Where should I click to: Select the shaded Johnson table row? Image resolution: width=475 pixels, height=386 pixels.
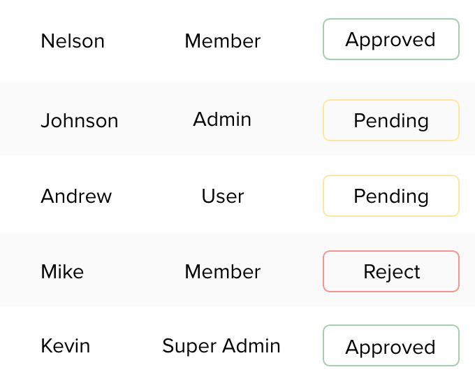[x=237, y=118]
